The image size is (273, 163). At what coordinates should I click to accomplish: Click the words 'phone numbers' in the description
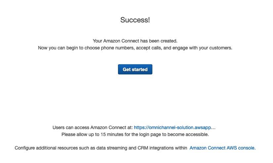118,48
